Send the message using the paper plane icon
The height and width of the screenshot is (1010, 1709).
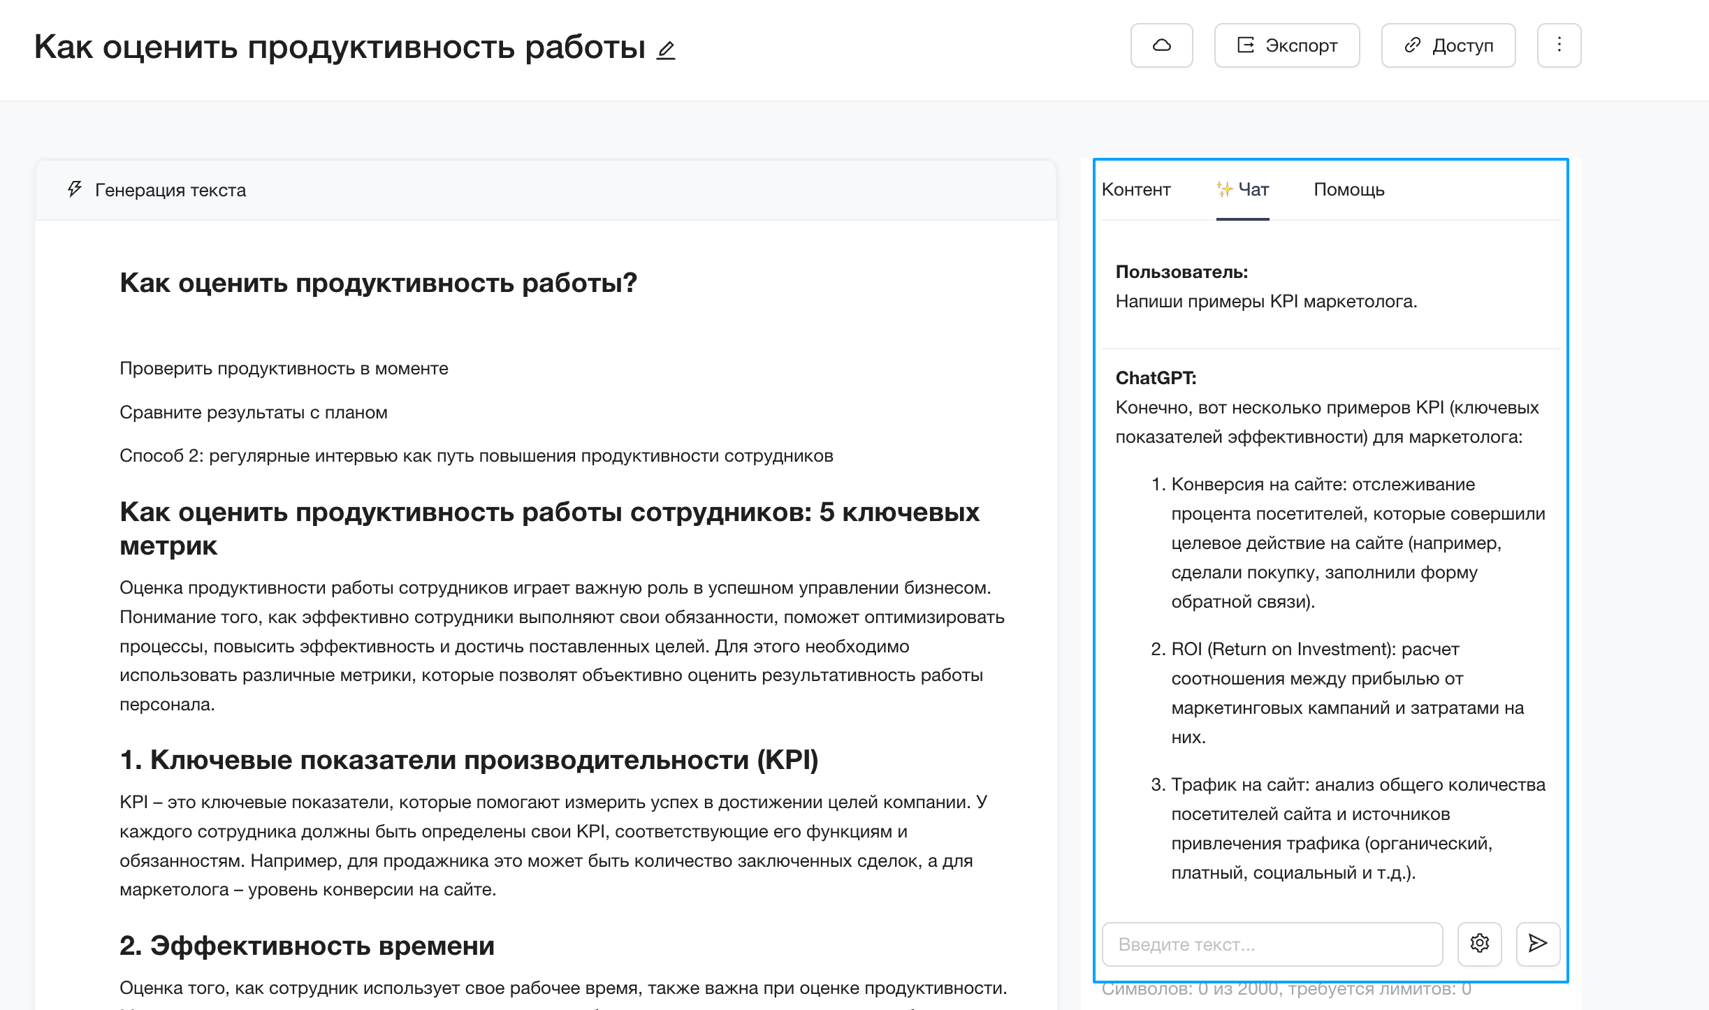coord(1539,944)
